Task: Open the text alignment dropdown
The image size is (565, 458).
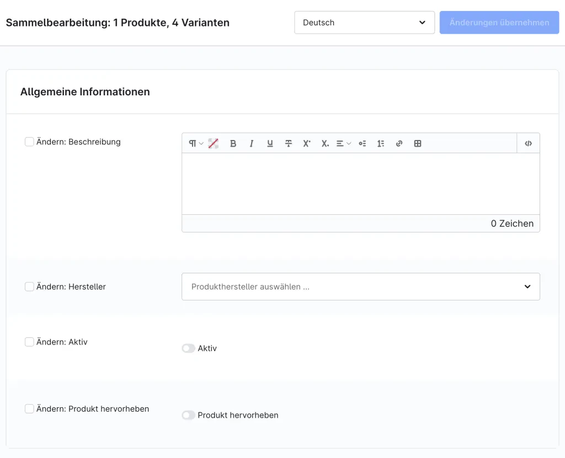Action: pyautogui.click(x=343, y=143)
